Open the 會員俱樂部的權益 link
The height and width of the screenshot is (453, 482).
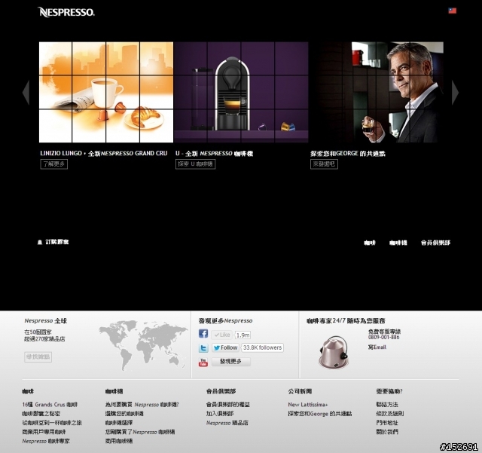point(228,405)
